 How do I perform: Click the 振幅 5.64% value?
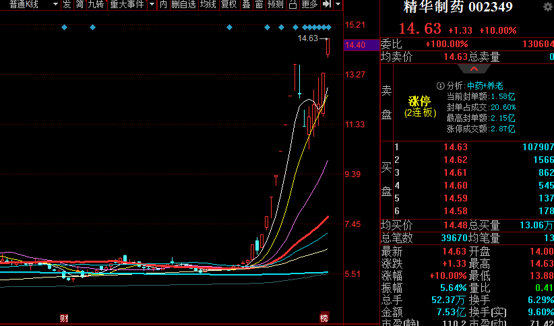(x=454, y=288)
